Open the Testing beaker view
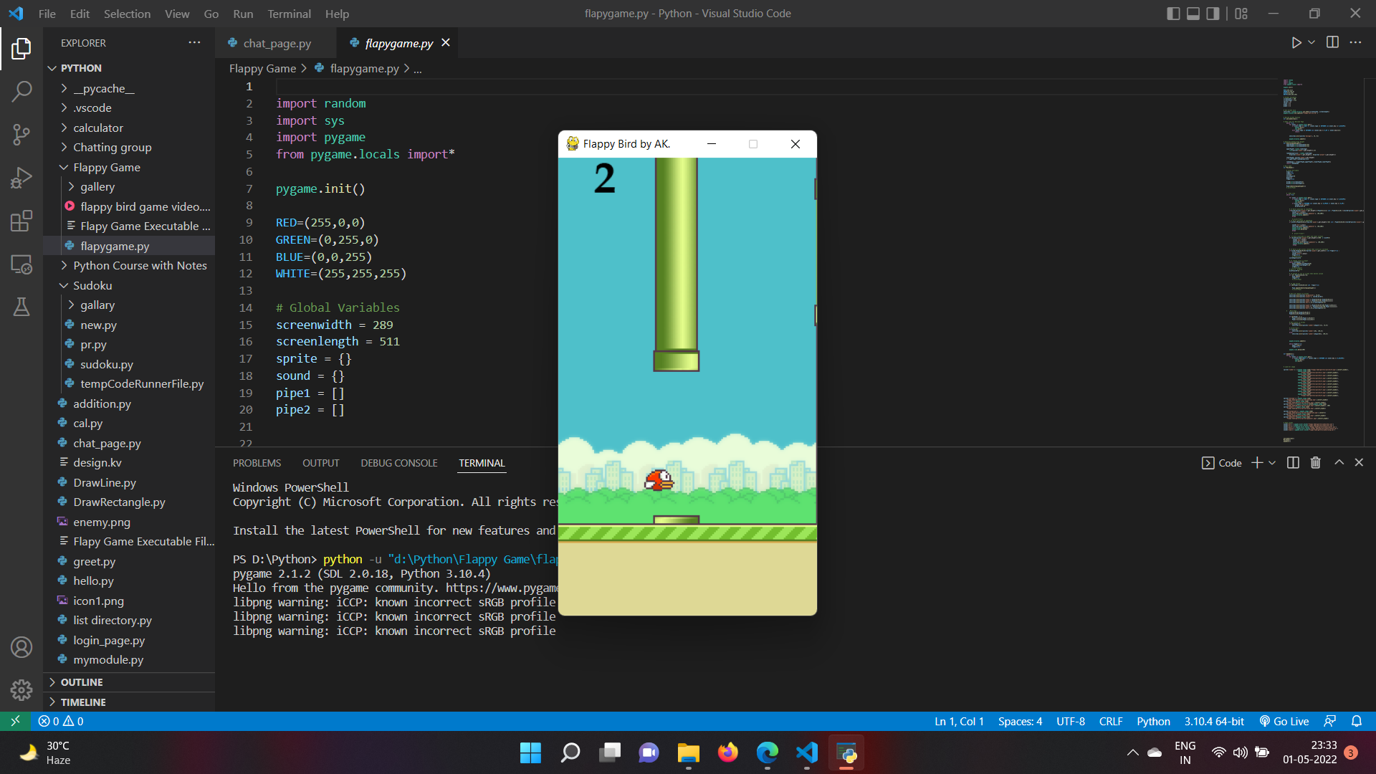The height and width of the screenshot is (774, 1376). (21, 307)
